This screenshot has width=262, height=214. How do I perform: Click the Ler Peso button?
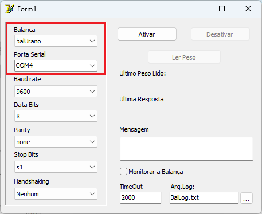(x=184, y=57)
